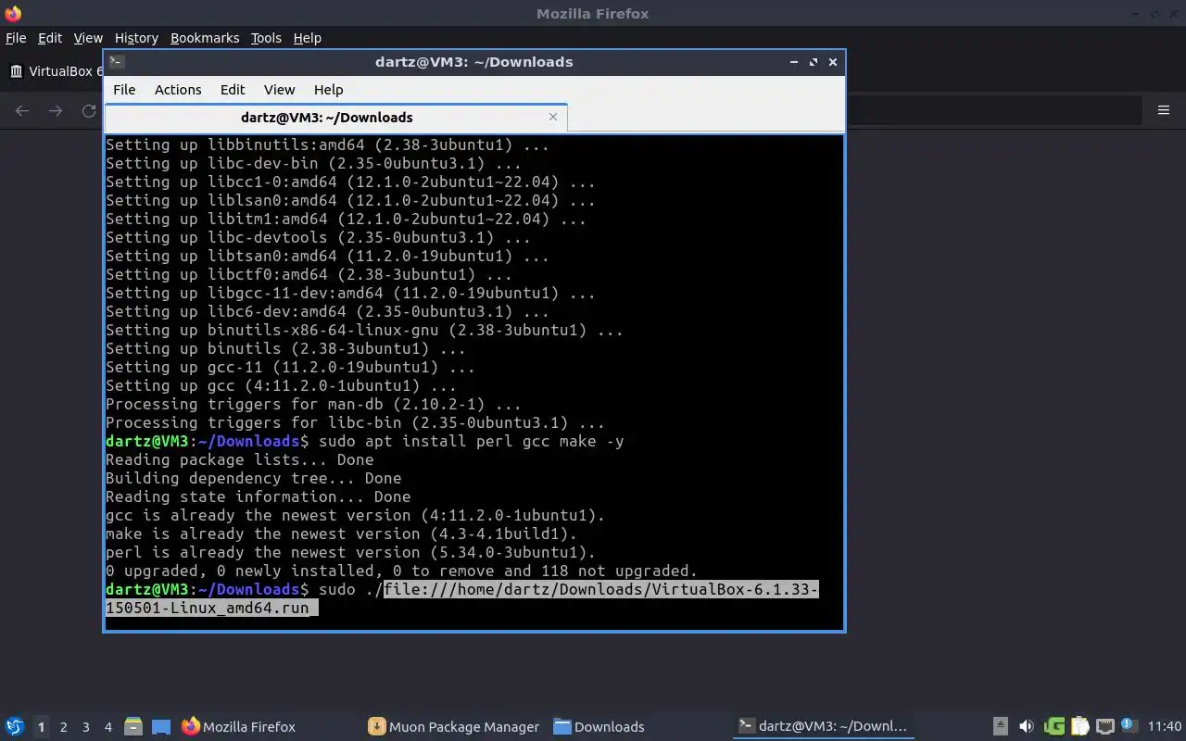Open Firefox Edit menu
This screenshot has width=1186, height=741.
click(50, 38)
